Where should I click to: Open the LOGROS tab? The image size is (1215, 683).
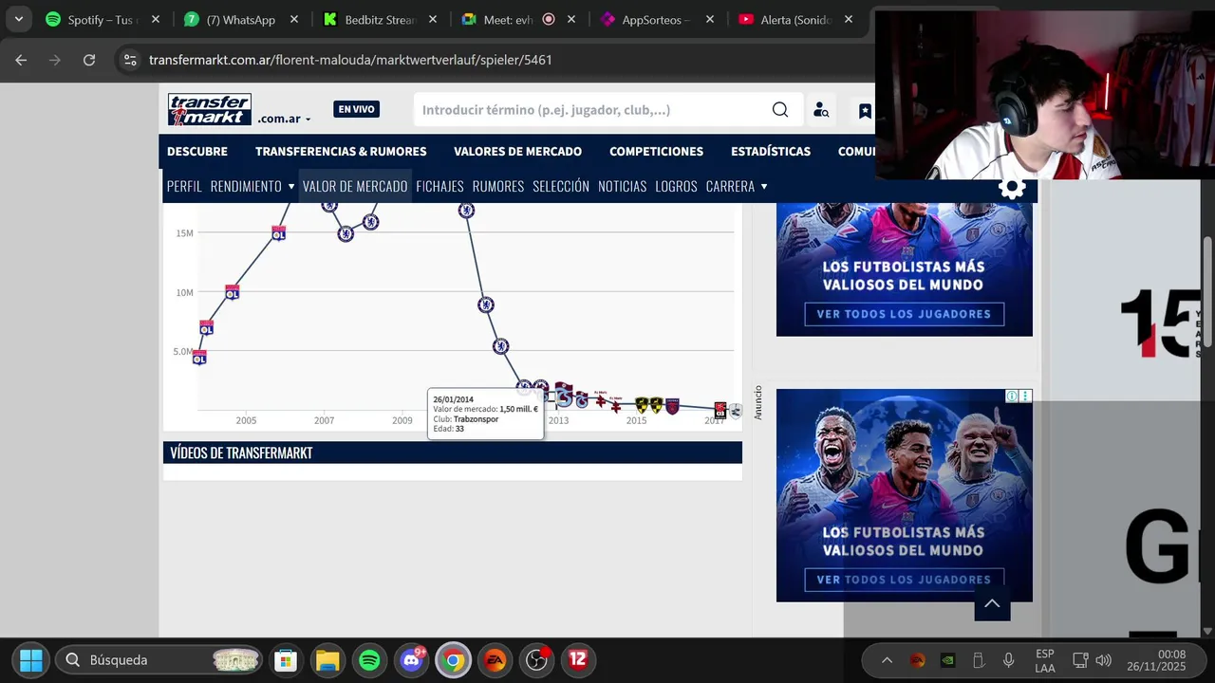[x=676, y=186]
